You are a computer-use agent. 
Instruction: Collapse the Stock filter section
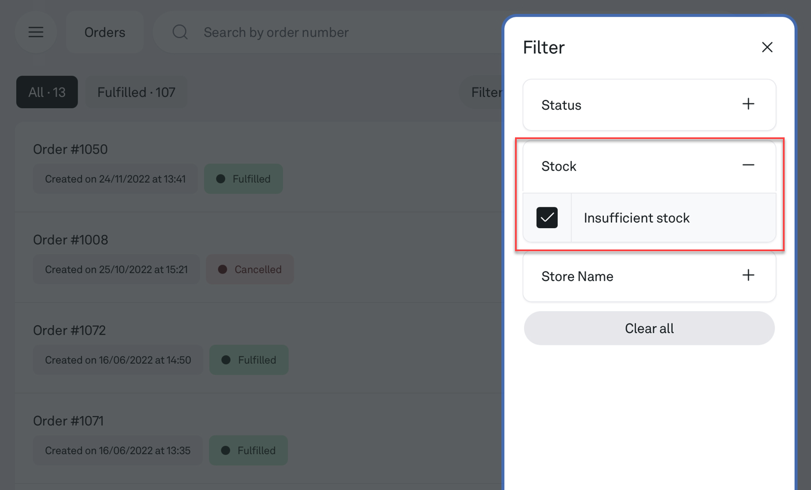point(748,165)
